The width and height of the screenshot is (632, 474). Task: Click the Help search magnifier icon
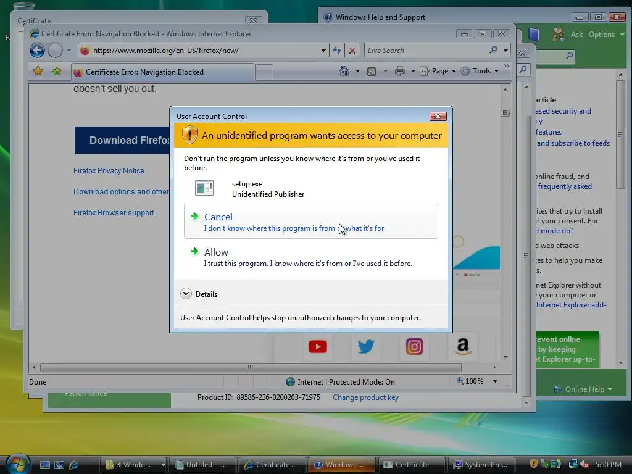(x=569, y=56)
